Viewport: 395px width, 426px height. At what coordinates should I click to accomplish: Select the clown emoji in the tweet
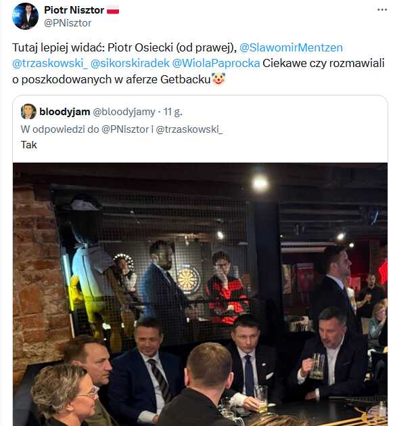tap(218, 79)
